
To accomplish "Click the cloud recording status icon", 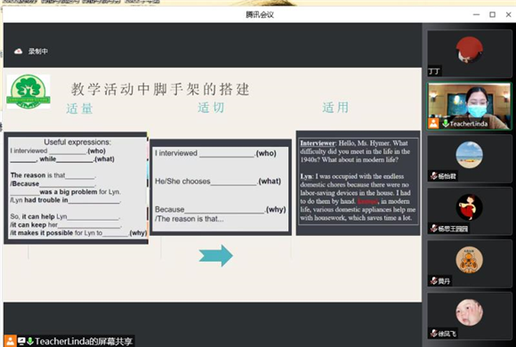I will [x=18, y=51].
